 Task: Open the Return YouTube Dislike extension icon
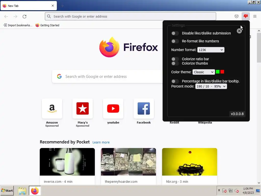pyautogui.click(x=246, y=16)
